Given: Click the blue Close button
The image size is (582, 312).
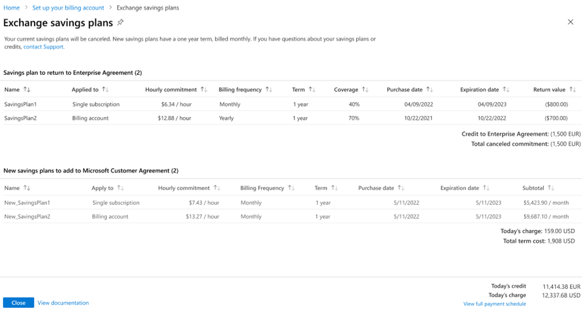Looking at the screenshot, I should coord(19,303).
